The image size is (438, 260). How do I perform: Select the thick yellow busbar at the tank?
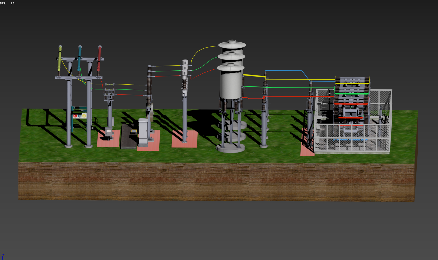tap(254, 76)
